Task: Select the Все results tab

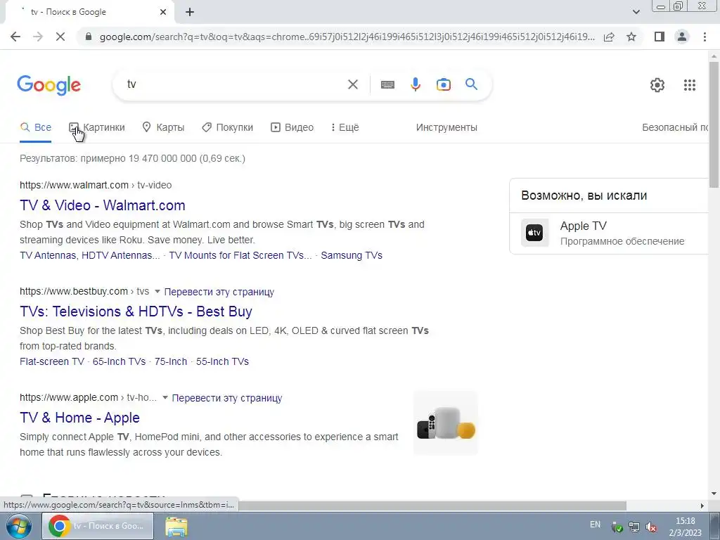Action: (36, 128)
